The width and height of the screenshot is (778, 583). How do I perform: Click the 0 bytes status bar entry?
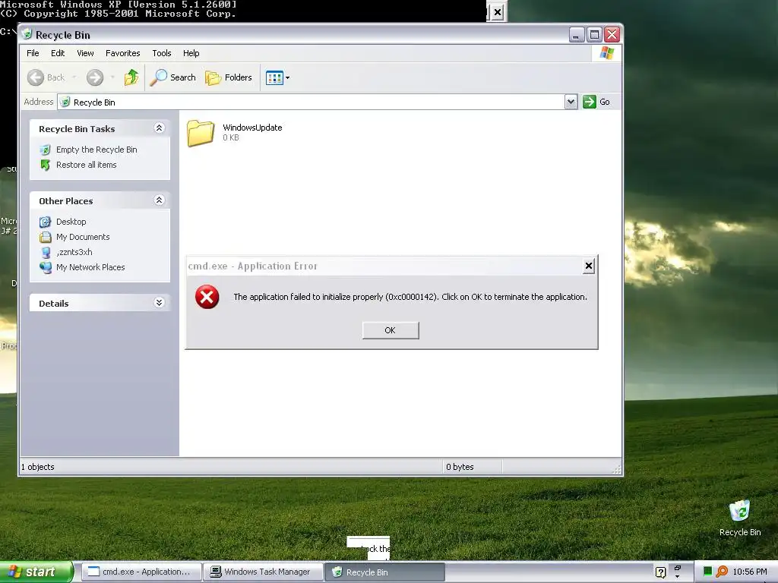(x=460, y=467)
